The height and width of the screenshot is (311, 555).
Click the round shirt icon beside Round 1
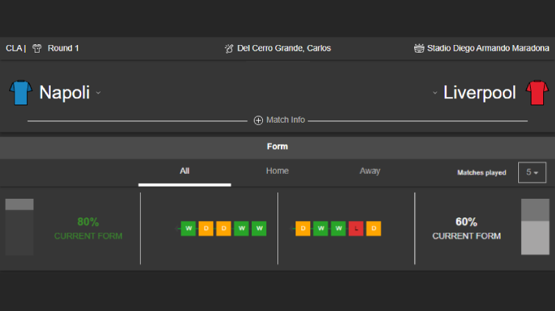point(37,48)
